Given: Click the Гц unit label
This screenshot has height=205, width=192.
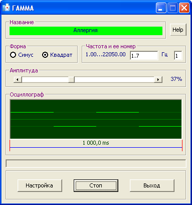Looking at the screenshot, I should tap(164, 54).
